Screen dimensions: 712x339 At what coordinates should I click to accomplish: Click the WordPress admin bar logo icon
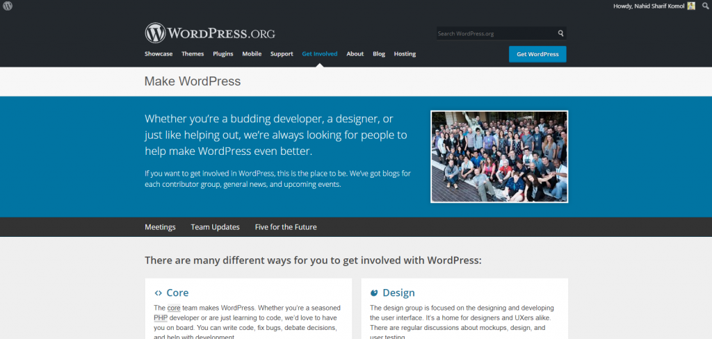[8, 6]
